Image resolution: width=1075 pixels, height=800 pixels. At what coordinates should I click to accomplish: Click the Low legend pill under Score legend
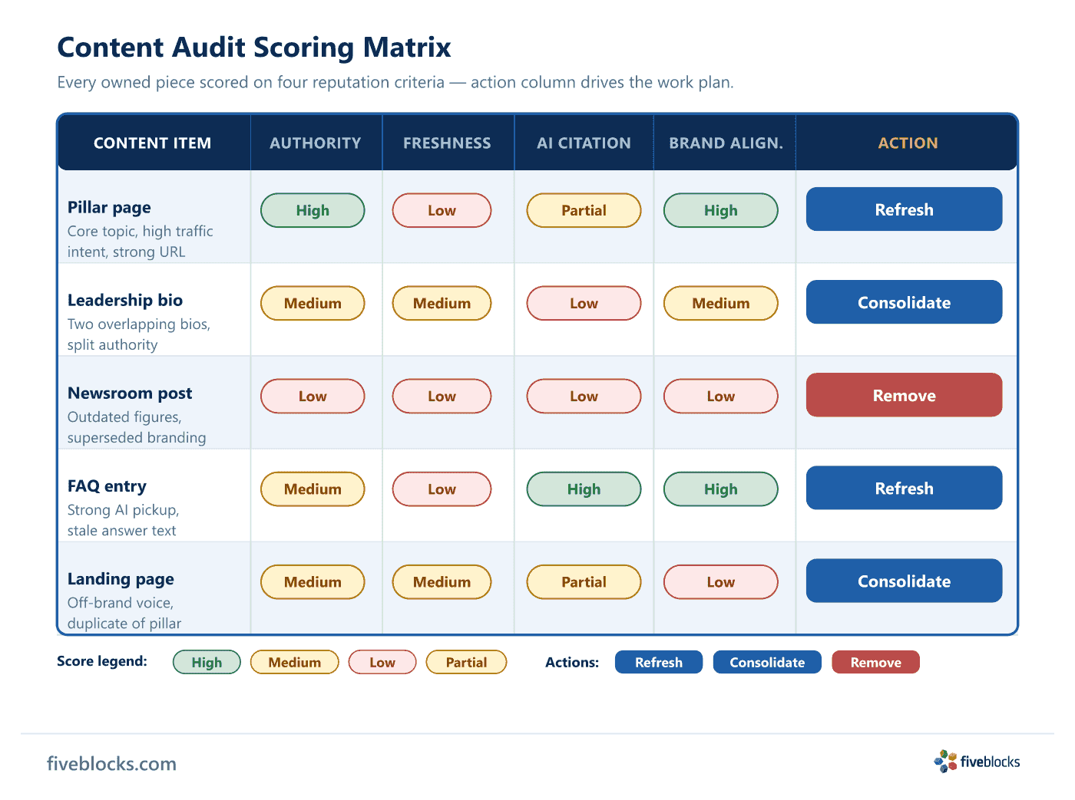point(382,662)
